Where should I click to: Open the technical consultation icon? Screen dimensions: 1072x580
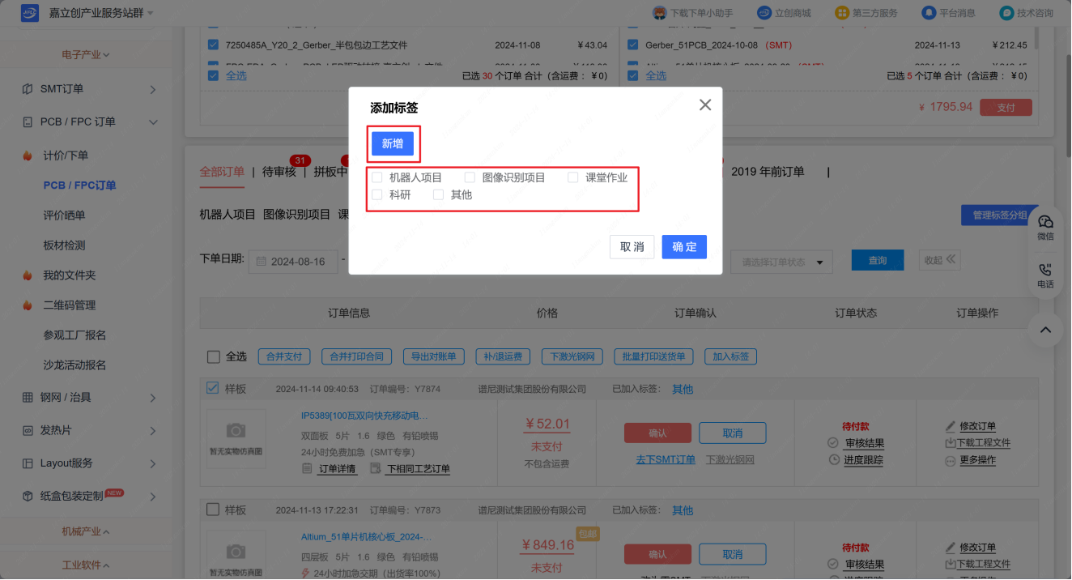1006,13
